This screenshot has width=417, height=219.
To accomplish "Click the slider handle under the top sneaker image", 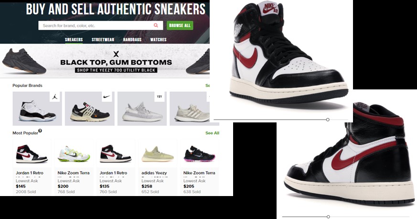I will coord(328,120).
